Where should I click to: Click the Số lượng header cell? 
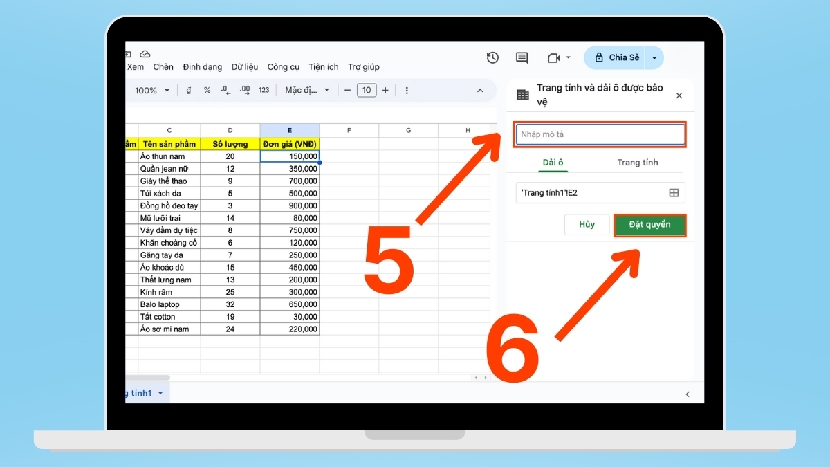[230, 144]
